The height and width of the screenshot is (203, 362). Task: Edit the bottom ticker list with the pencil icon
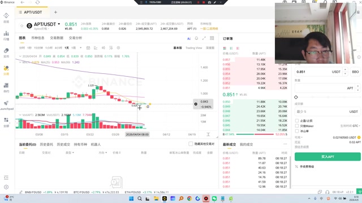pos(21,192)
